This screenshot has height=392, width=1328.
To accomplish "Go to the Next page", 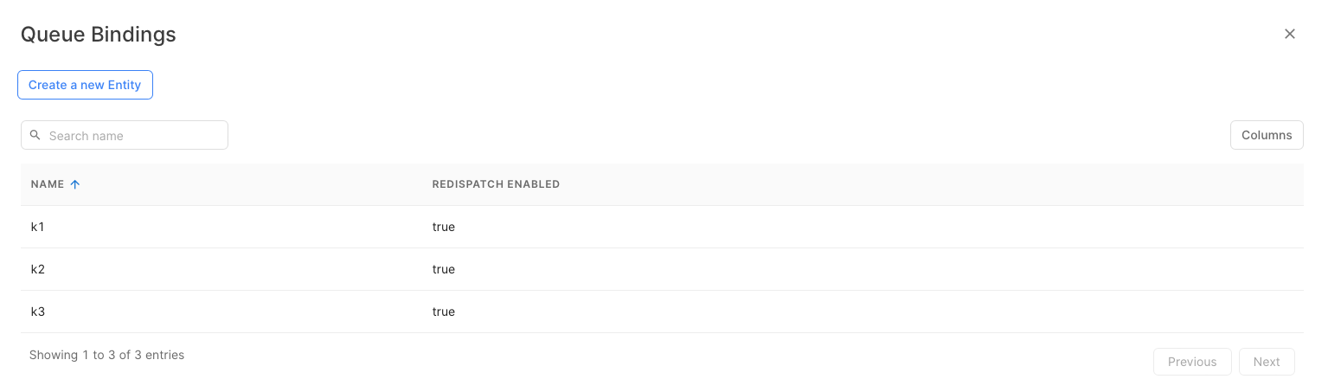I will click(x=1266, y=362).
